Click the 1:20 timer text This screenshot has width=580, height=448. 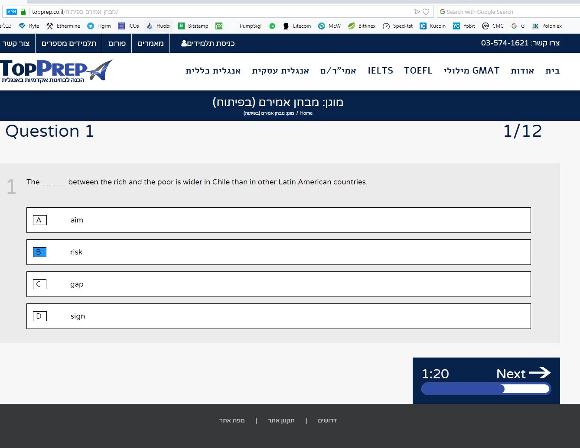435,374
